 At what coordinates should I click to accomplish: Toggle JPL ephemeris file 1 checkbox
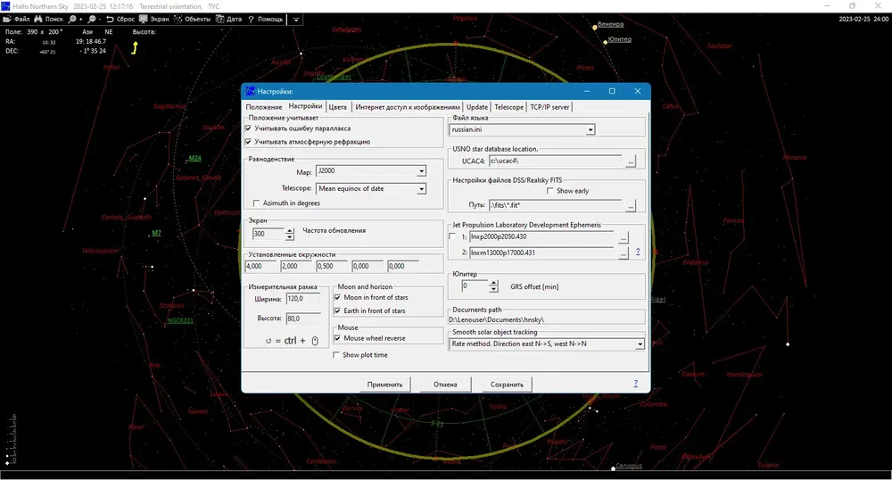coord(452,236)
